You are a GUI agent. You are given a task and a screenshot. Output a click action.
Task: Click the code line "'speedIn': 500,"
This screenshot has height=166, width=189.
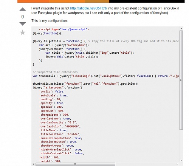51,107
